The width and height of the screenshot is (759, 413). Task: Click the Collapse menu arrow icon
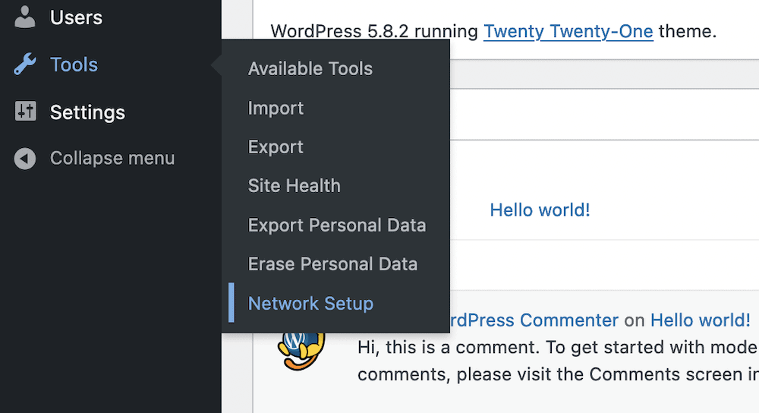(x=25, y=159)
